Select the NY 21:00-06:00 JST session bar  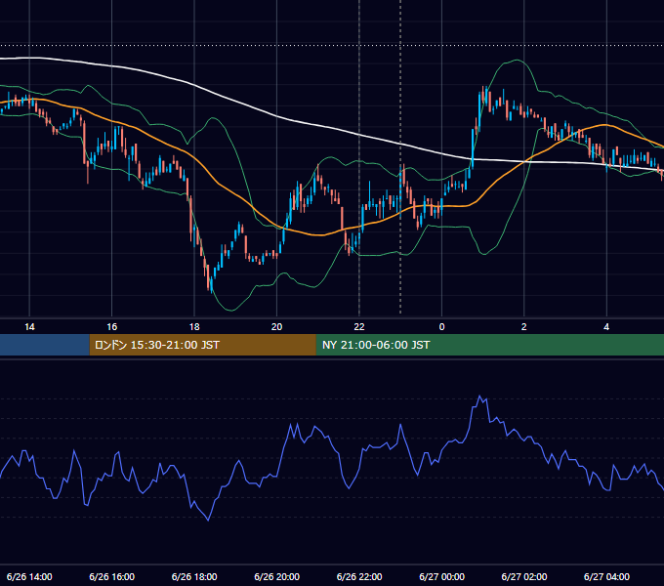coord(490,345)
